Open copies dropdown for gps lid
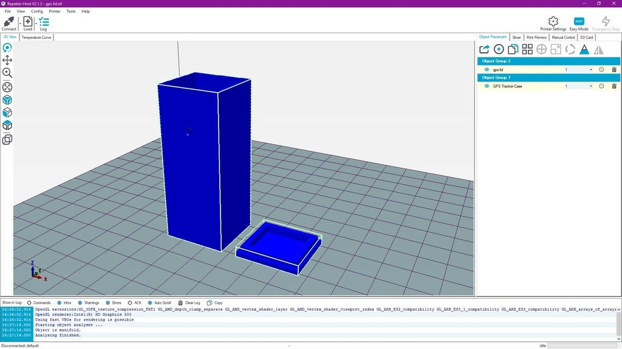The width and height of the screenshot is (622, 349). pyautogui.click(x=590, y=70)
